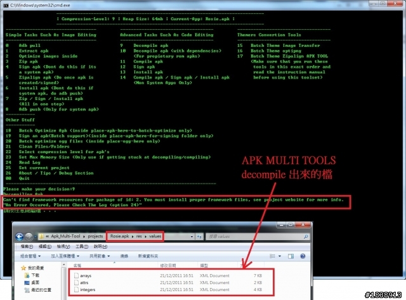Click the 7 KB size cell of arrays
This screenshot has width=406, height=300.
[258, 276]
